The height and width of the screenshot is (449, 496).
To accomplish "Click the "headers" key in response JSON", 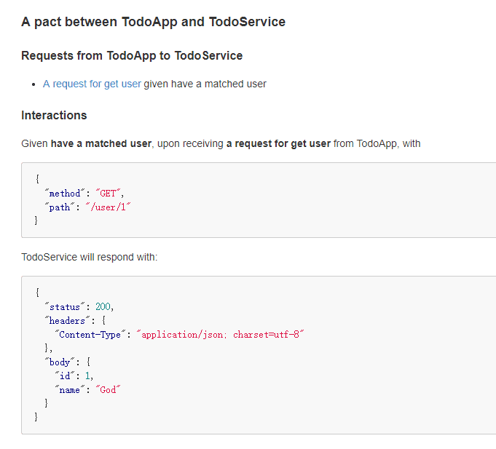I will [66, 320].
